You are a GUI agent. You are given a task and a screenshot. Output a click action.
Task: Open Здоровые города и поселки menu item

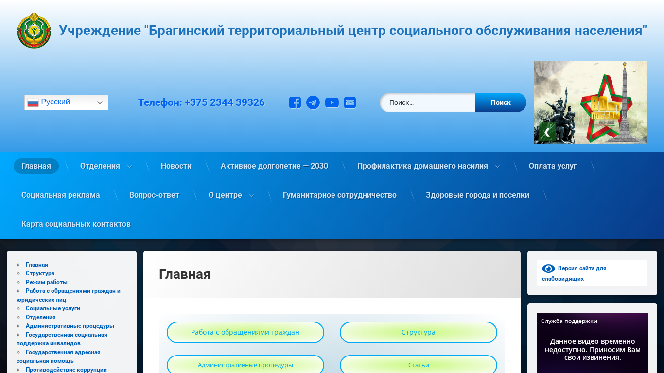click(x=477, y=195)
